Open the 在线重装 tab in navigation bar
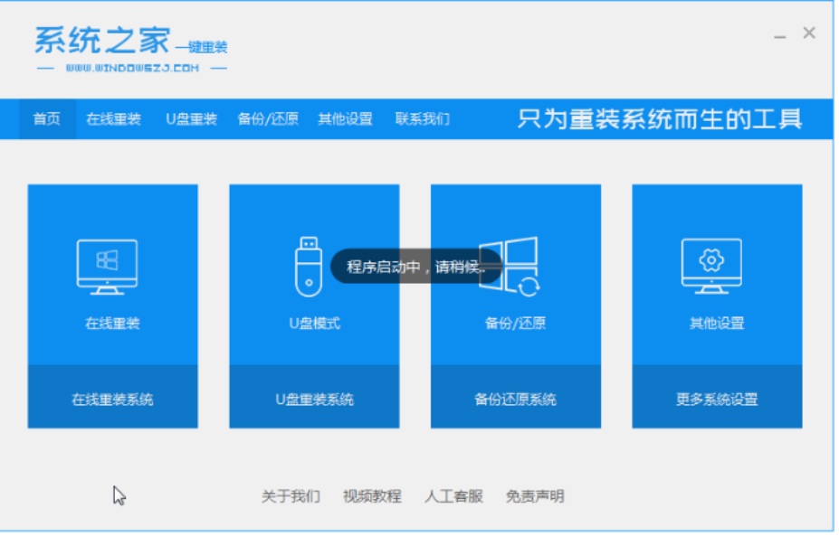839x536 pixels. coord(113,119)
